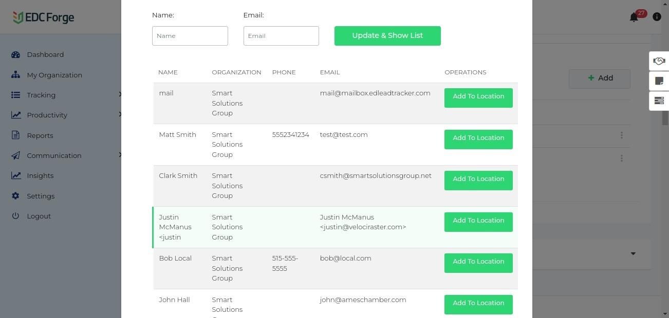Open the Reports menu item

[x=40, y=135]
